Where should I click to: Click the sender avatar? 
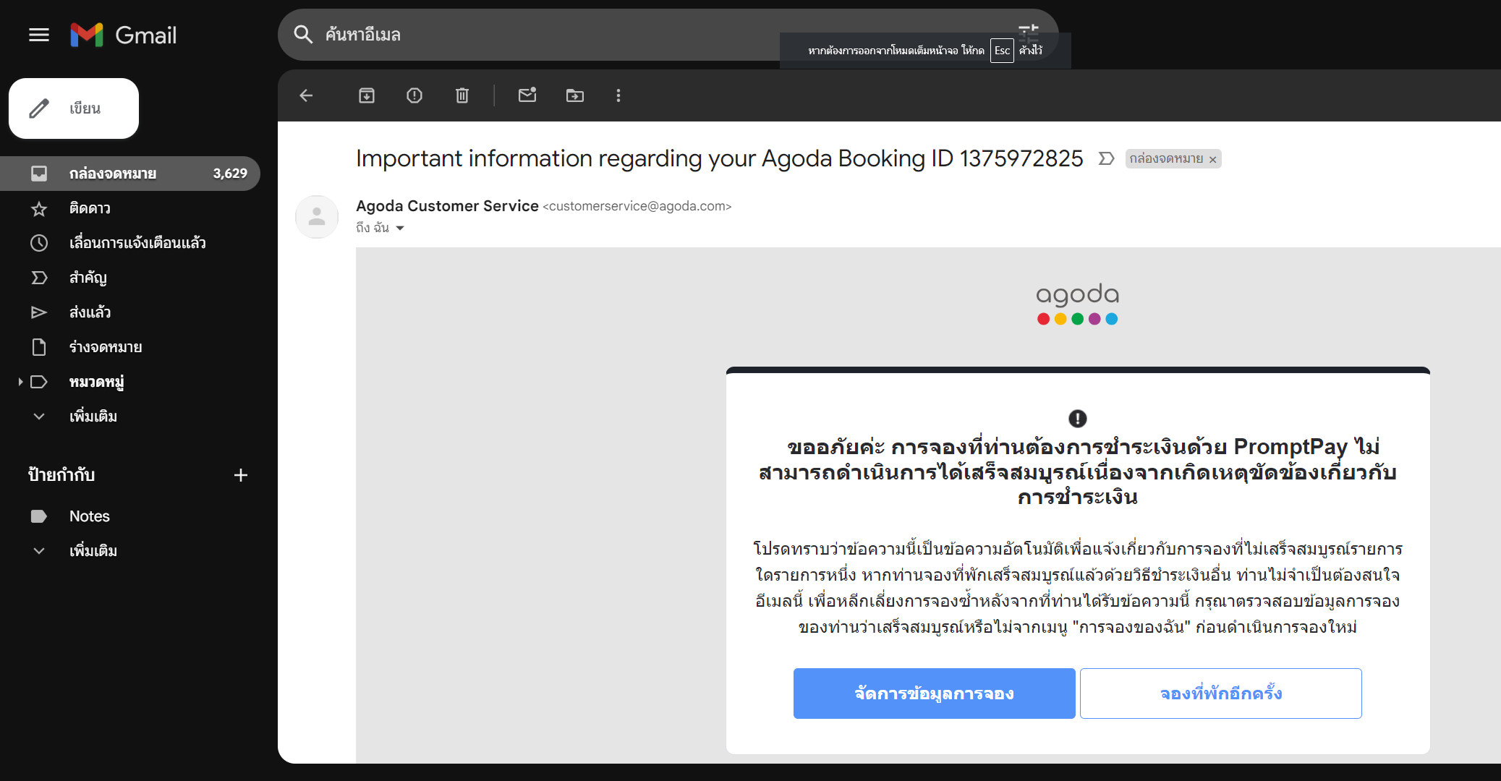[317, 217]
